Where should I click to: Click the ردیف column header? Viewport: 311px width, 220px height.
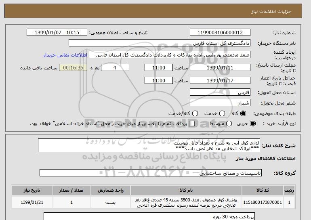coord(289,190)
